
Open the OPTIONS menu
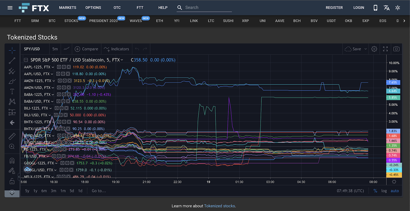93,8
